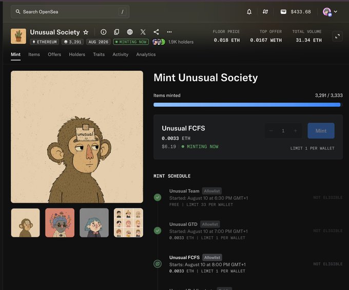Switch to the Offers tab
349x290 pixels.
click(54, 54)
